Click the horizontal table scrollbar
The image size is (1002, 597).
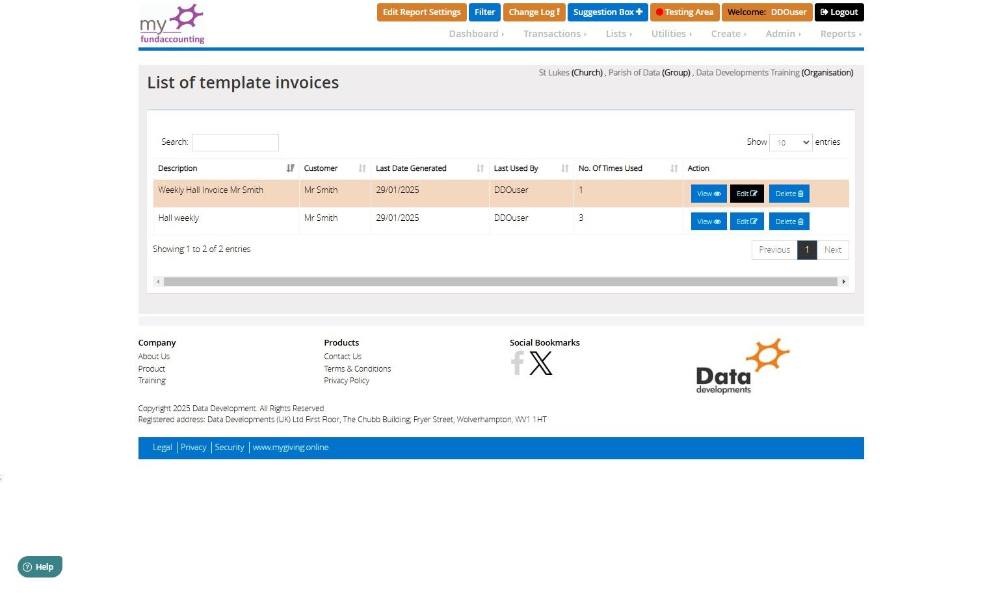[x=501, y=282]
